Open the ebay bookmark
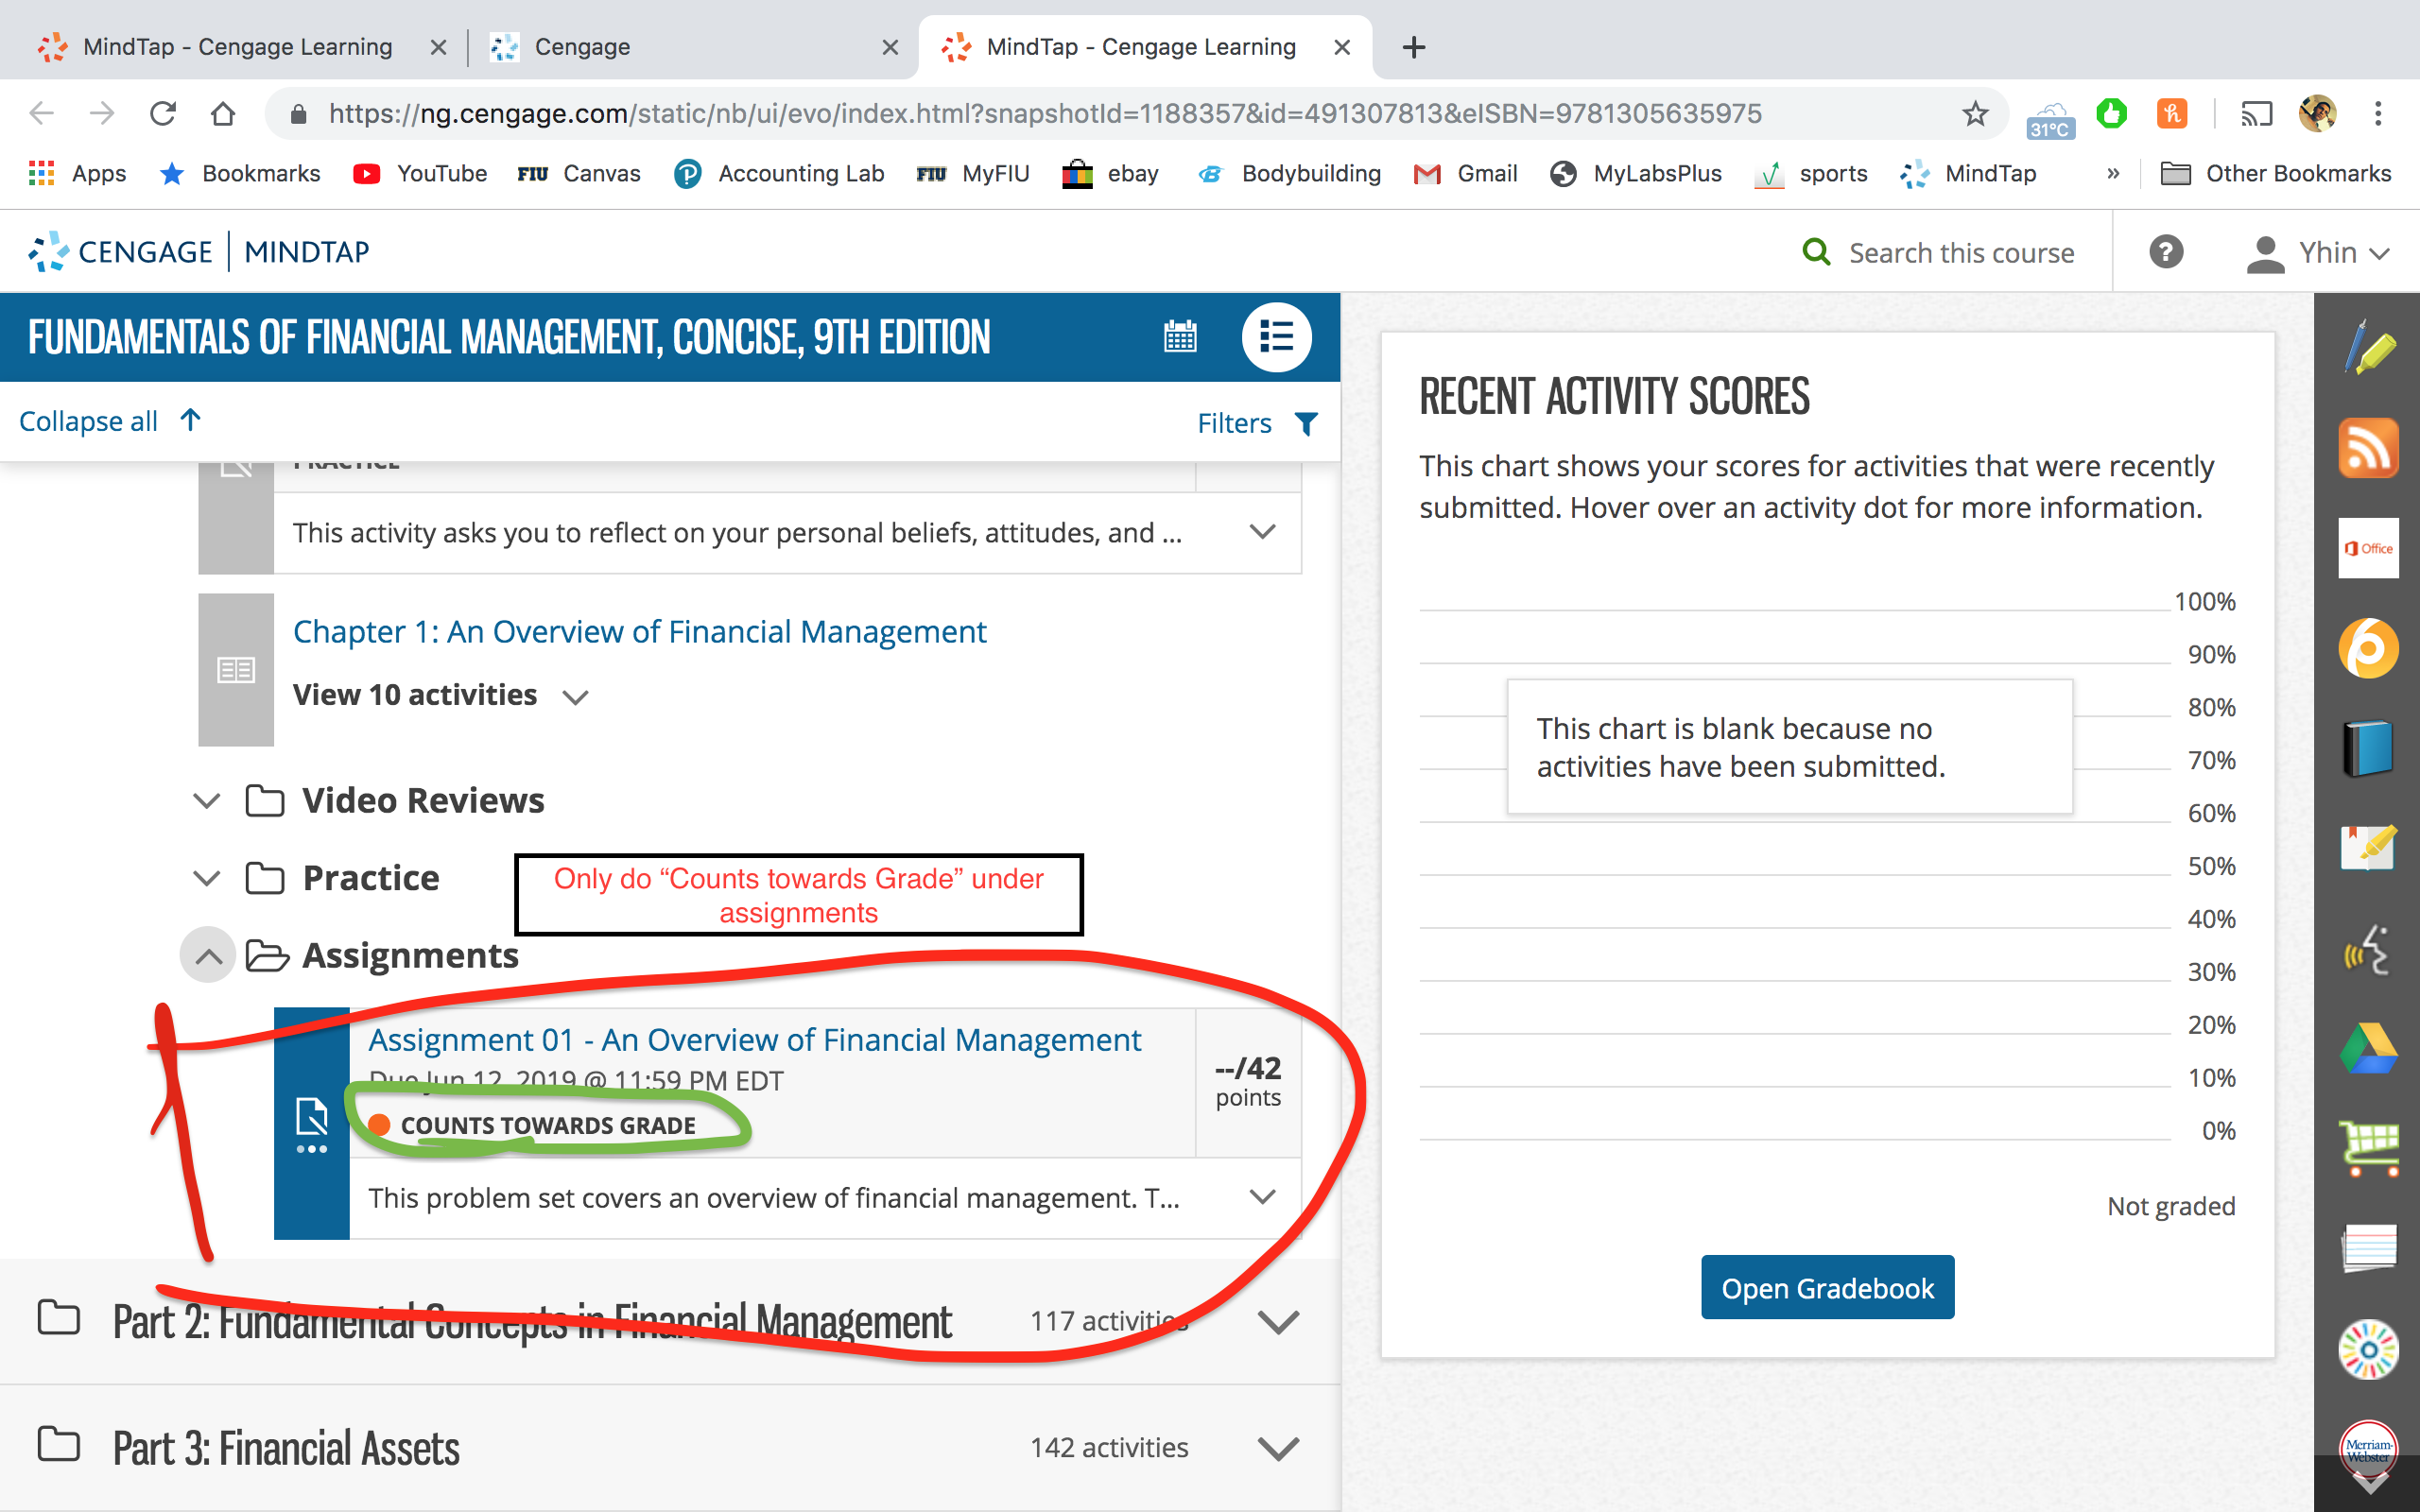 click(x=1111, y=174)
